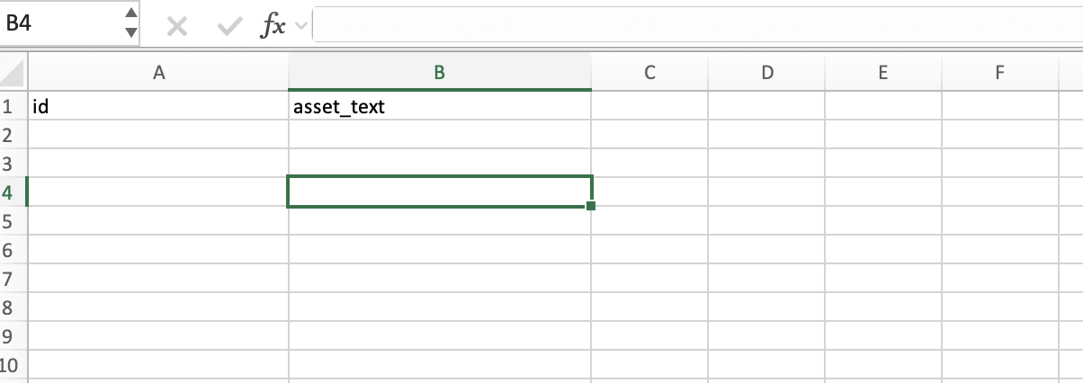Click the cell containing "id"

coord(158,107)
